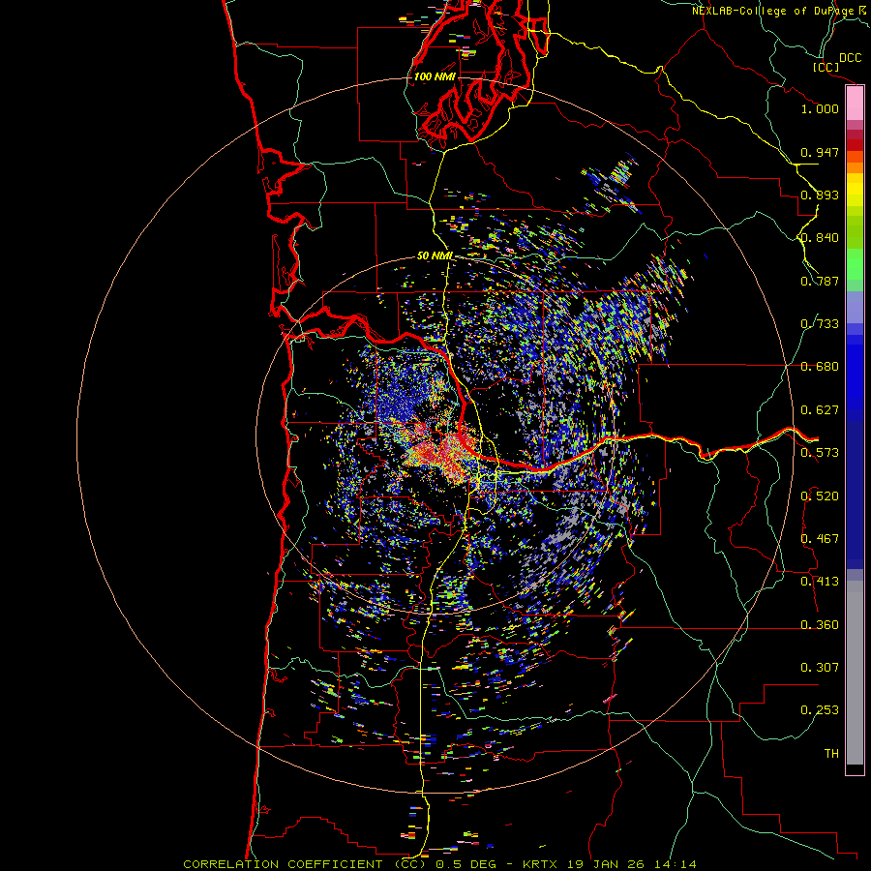Click the 1.000 value on the color scale
Screen dimensions: 871x871
point(820,108)
